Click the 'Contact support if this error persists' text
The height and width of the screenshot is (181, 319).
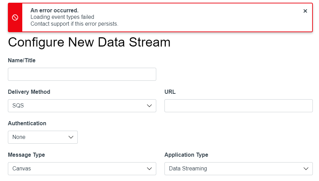pos(74,24)
